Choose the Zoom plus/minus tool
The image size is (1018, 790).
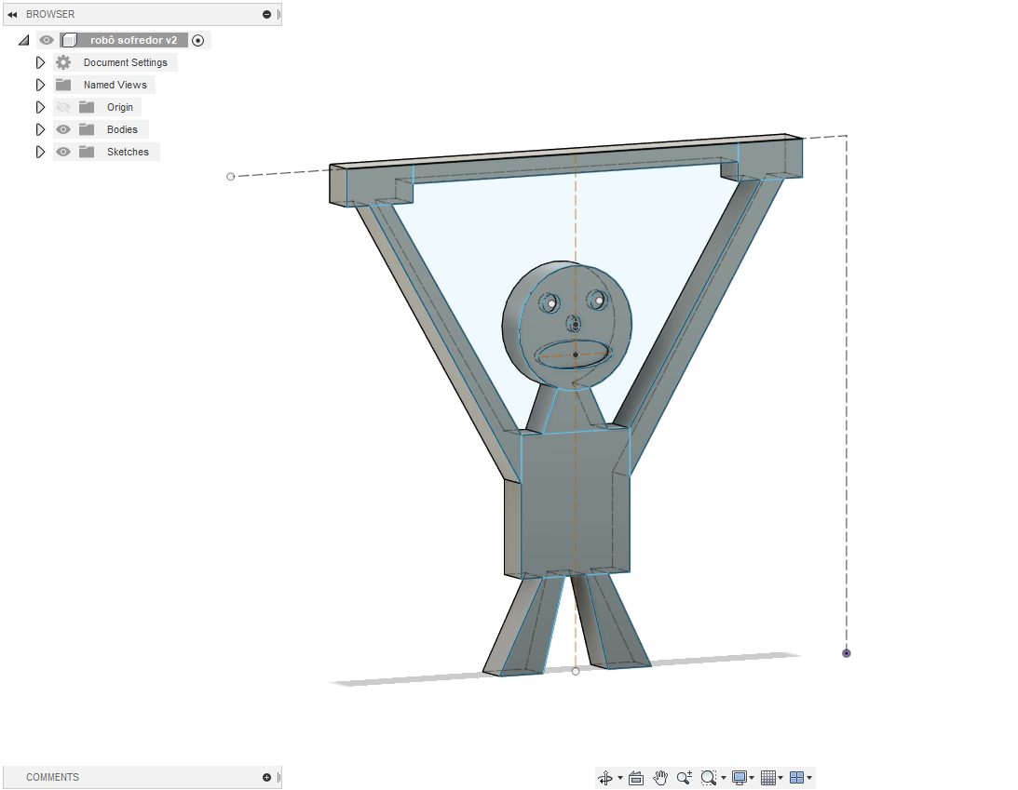coord(685,778)
